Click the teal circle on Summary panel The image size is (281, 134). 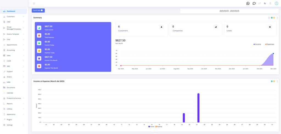272,18
